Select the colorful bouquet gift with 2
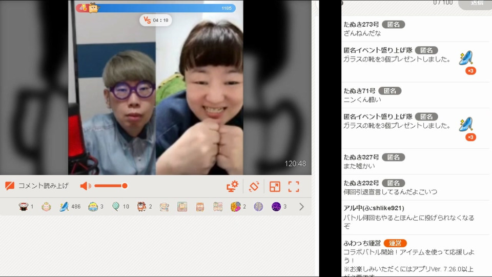The width and height of the screenshot is (492, 277). [x=236, y=206]
